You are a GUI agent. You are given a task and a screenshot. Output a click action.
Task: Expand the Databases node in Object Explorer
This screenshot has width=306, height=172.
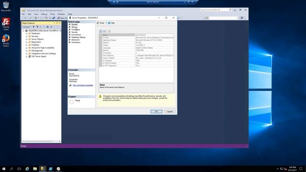pos(27,33)
